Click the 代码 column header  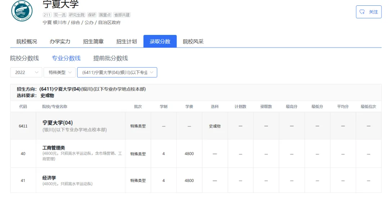pos(23,107)
